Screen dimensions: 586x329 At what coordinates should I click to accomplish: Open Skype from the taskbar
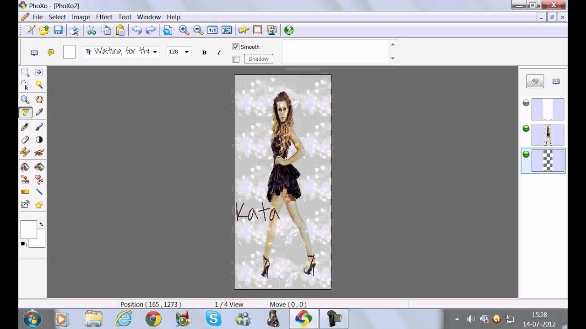pos(213,318)
